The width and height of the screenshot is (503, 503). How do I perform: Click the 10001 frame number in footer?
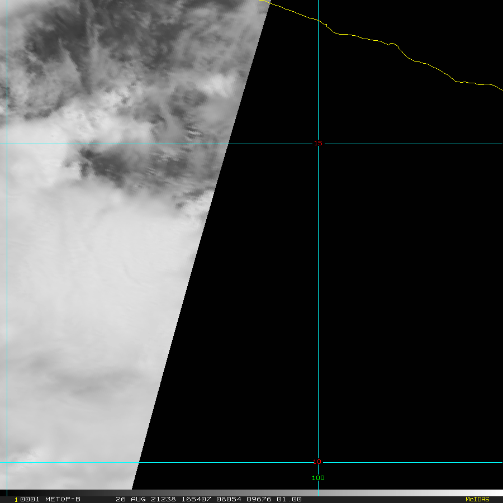pyautogui.click(x=26, y=499)
